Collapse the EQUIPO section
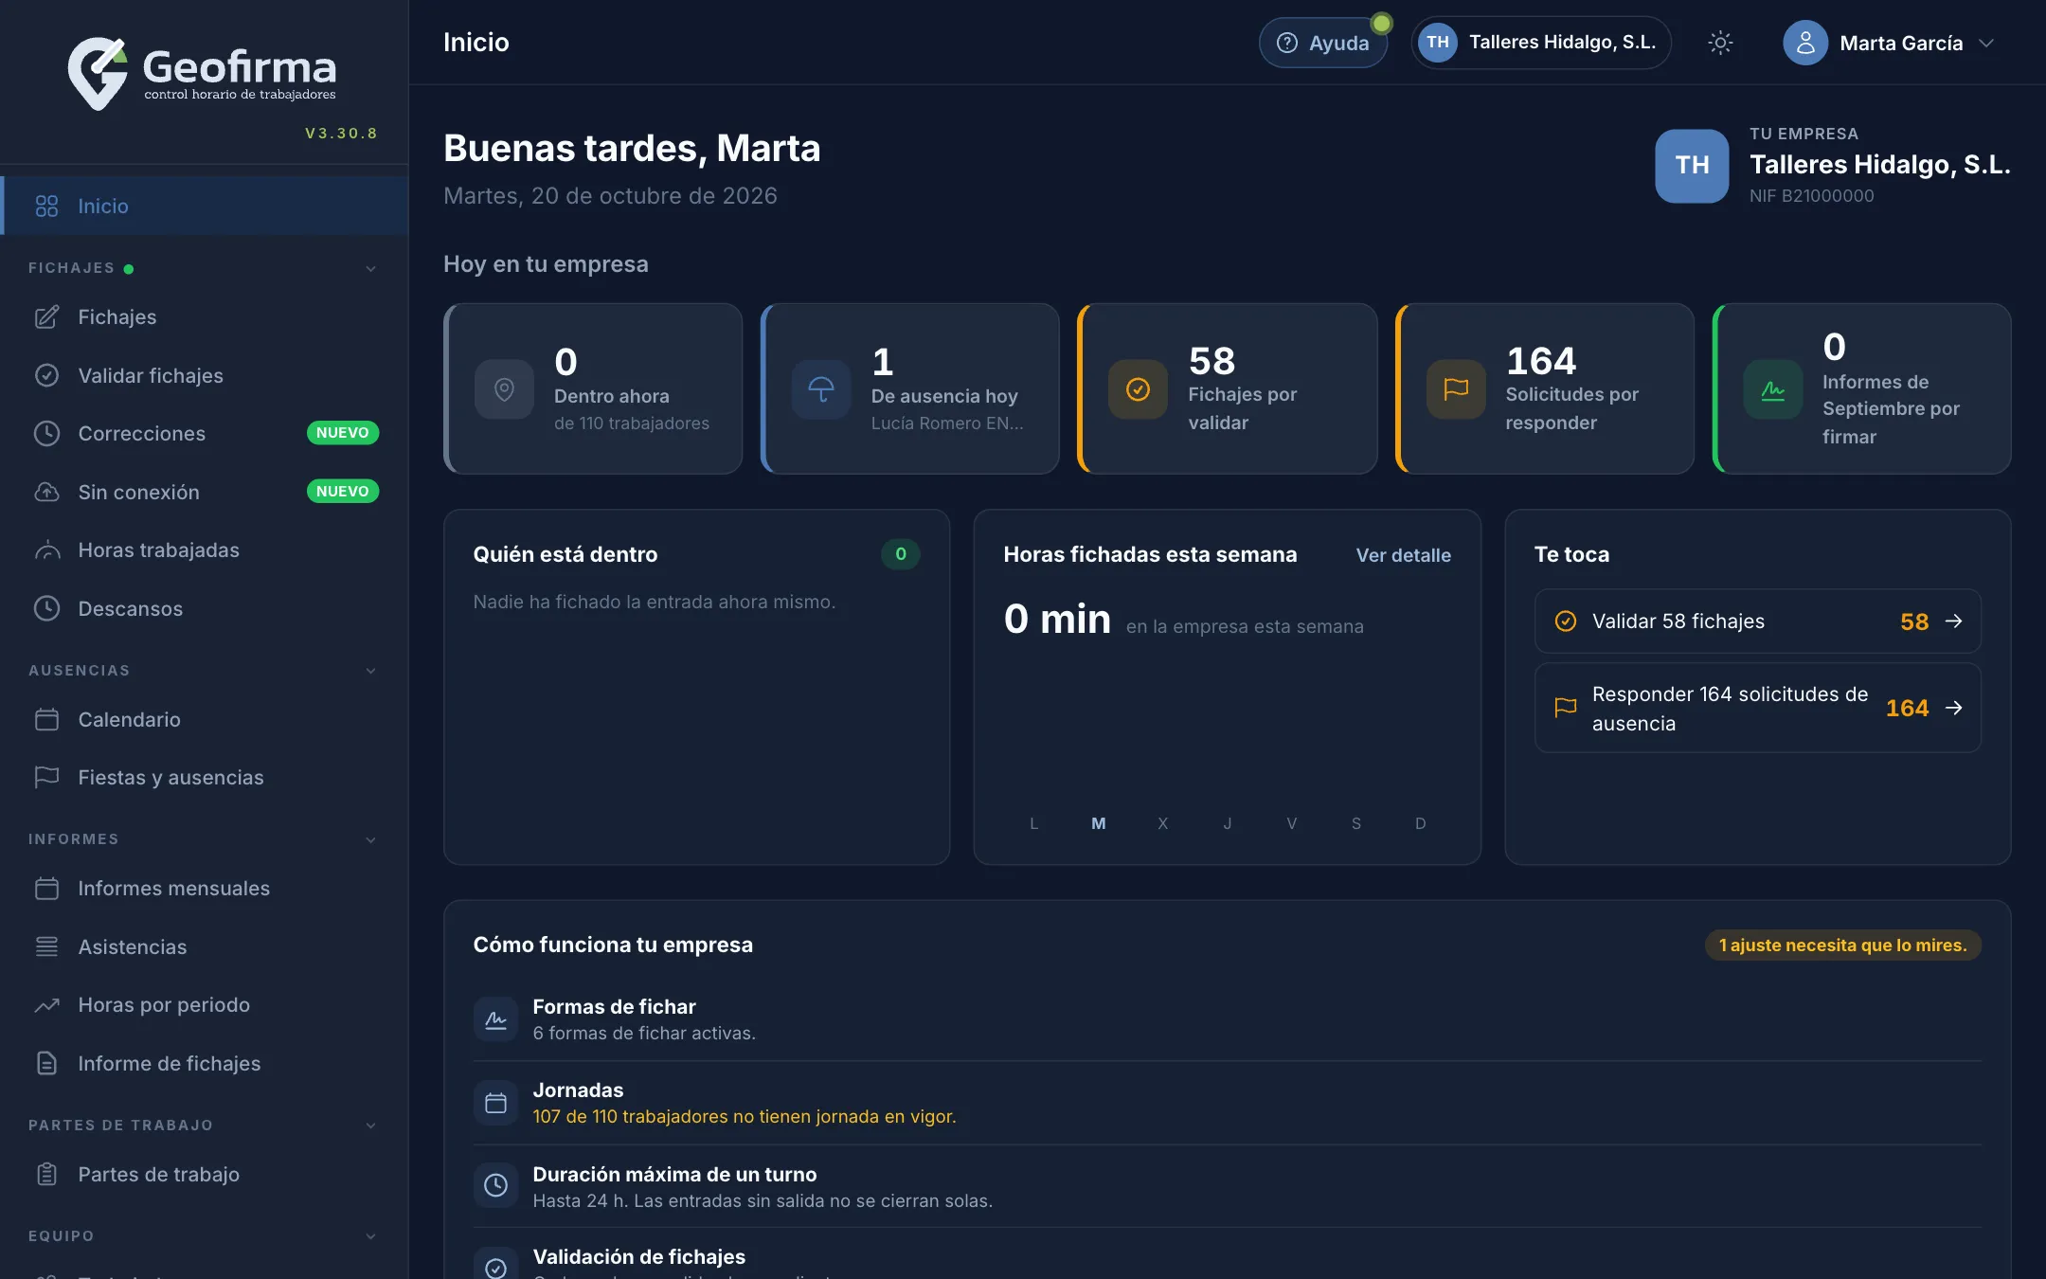This screenshot has width=2046, height=1279. click(370, 1236)
